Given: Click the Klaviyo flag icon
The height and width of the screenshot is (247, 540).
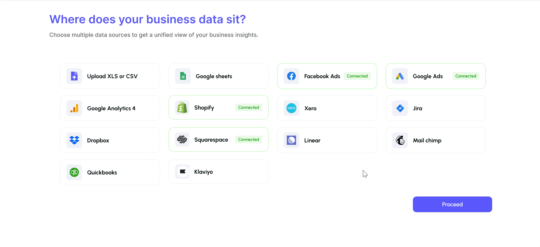Looking at the screenshot, I should [x=182, y=172].
